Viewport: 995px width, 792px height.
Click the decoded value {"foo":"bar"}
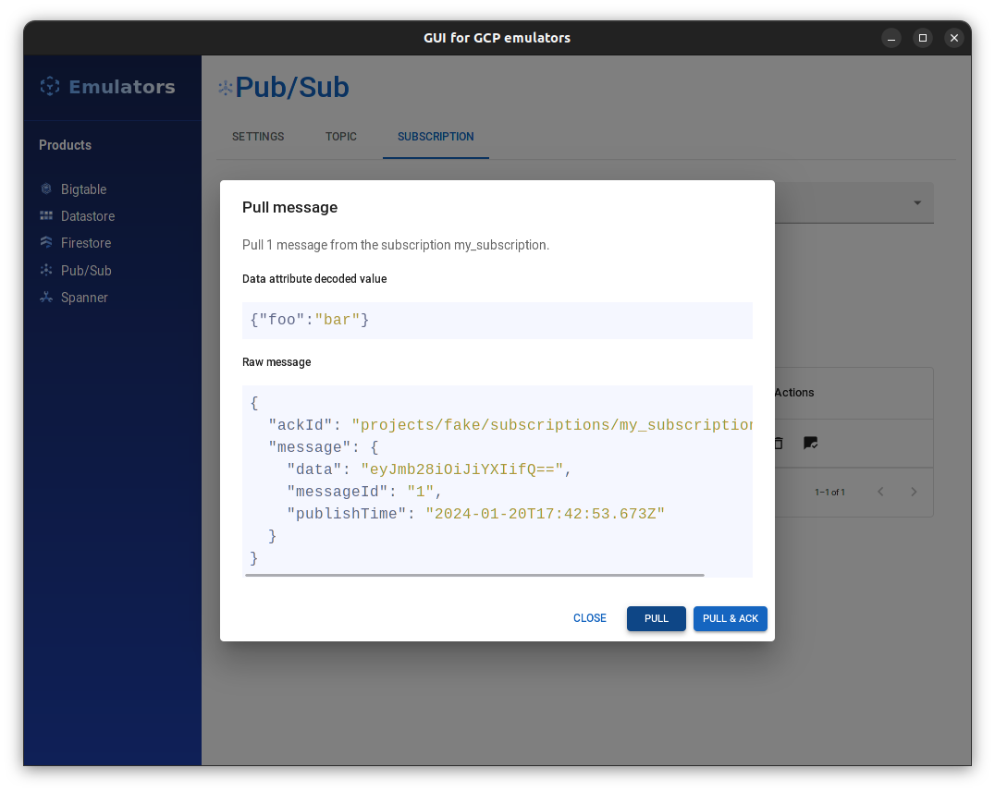click(x=309, y=320)
